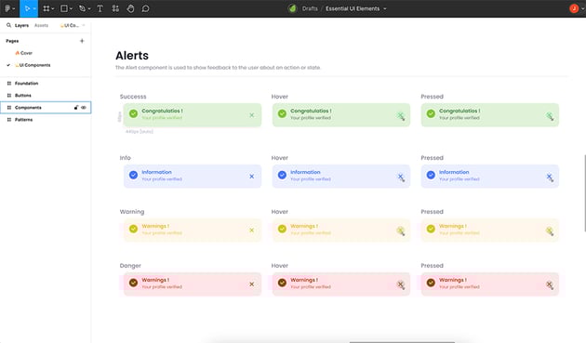586x343 pixels.
Task: Select the Rectangle shape tool
Action: [64, 8]
